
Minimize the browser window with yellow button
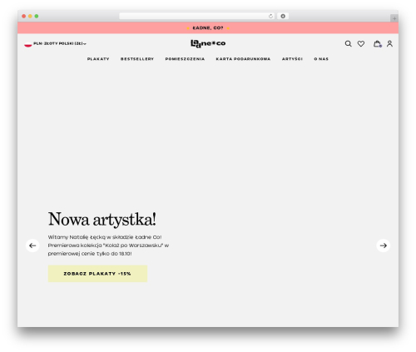[30, 17]
